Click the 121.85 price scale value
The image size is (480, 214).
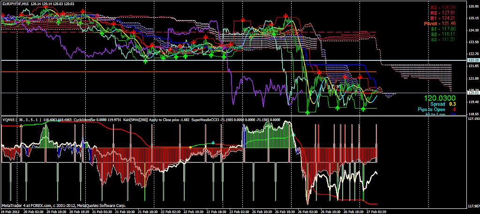click(473, 66)
